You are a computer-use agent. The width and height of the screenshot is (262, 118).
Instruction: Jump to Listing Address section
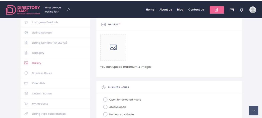point(42,33)
